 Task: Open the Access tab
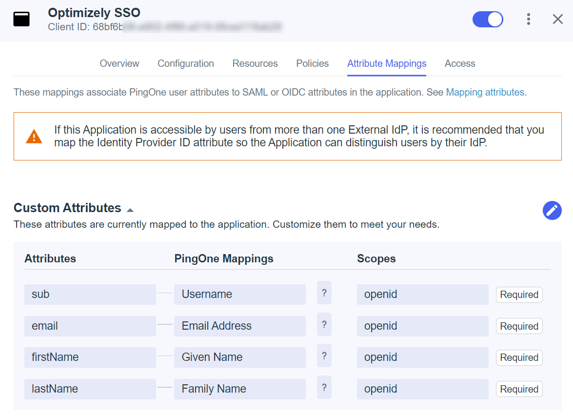click(x=460, y=63)
